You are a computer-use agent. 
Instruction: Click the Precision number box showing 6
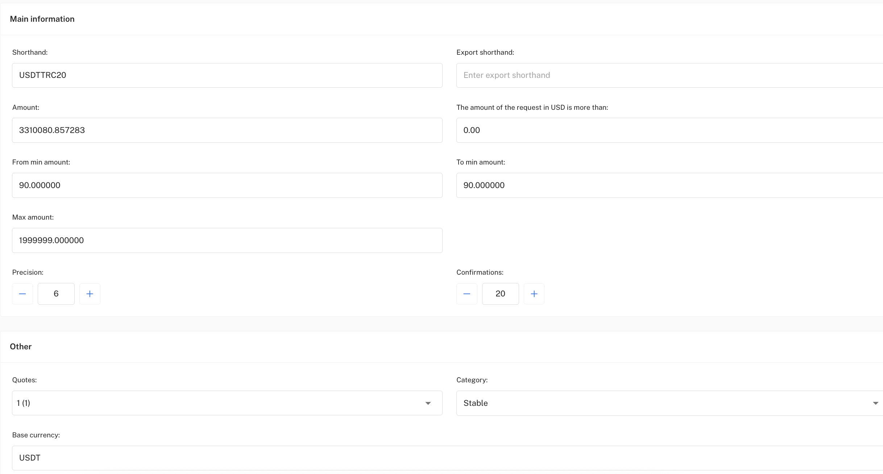56,294
